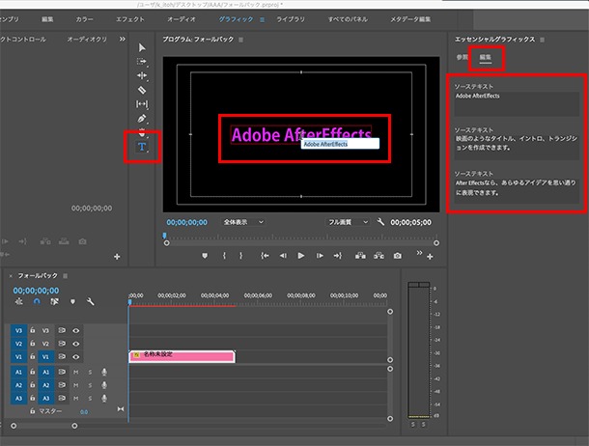Viewport: 589px width, 446px height.
Task: Switch to the ライブラリ workspace
Action: [291, 19]
